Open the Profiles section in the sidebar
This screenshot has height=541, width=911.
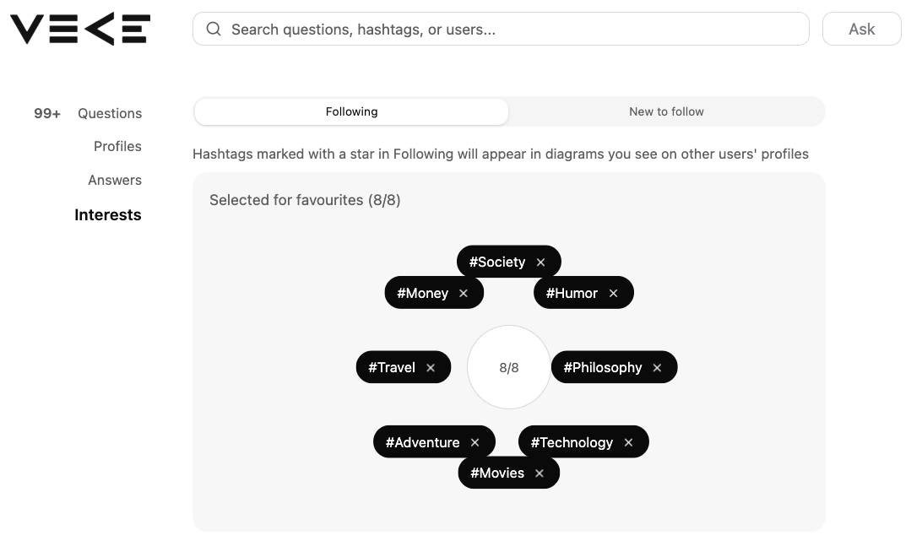tap(117, 146)
